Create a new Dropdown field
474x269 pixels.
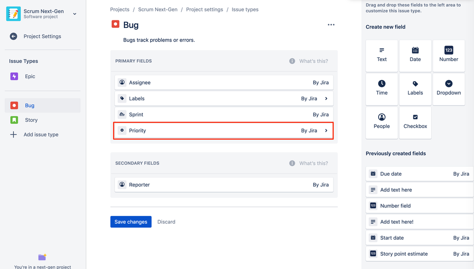click(x=448, y=89)
